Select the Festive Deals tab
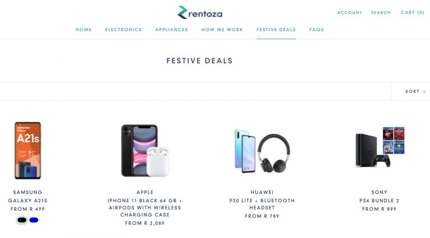The width and height of the screenshot is (430, 238). tap(276, 30)
